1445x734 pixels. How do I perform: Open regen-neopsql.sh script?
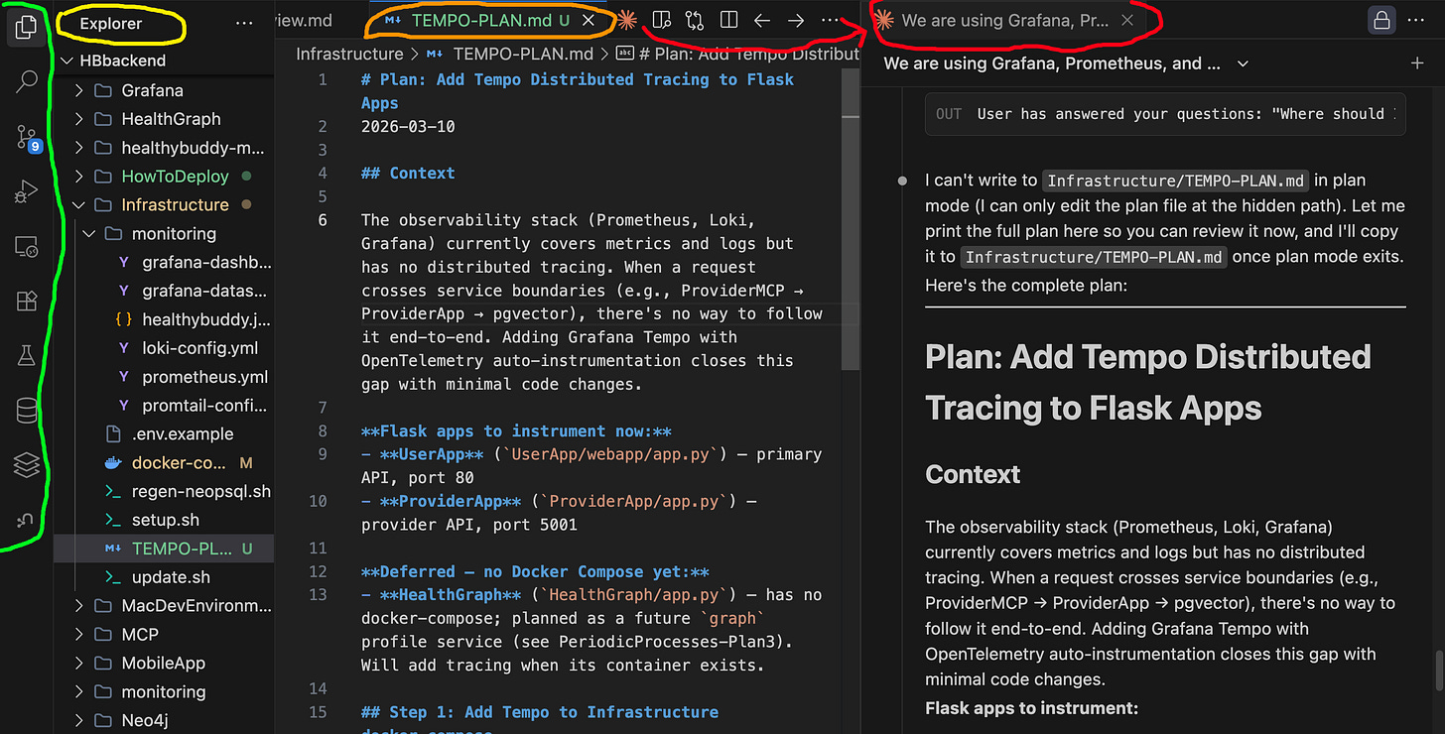(201, 491)
